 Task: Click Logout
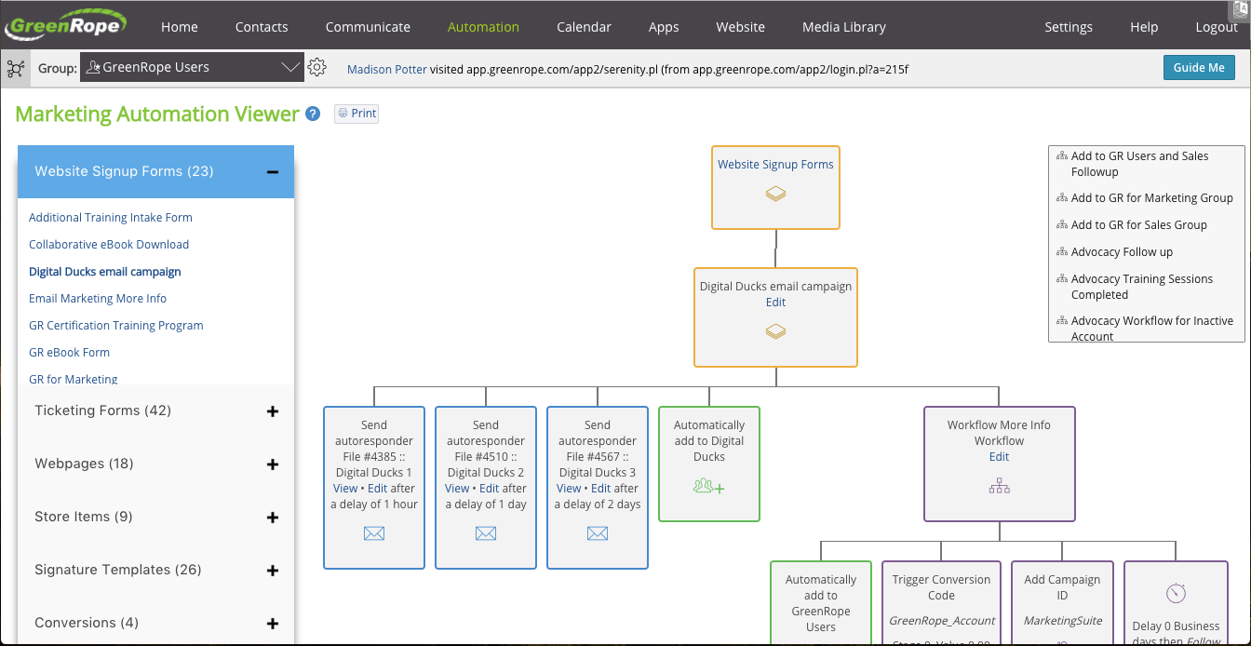(x=1217, y=27)
